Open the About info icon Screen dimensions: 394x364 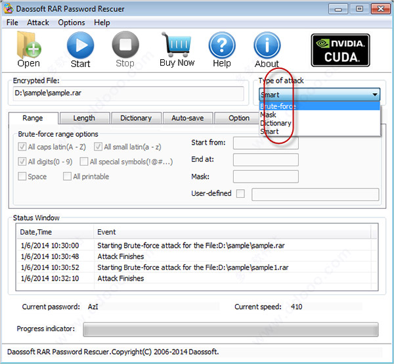(x=267, y=45)
